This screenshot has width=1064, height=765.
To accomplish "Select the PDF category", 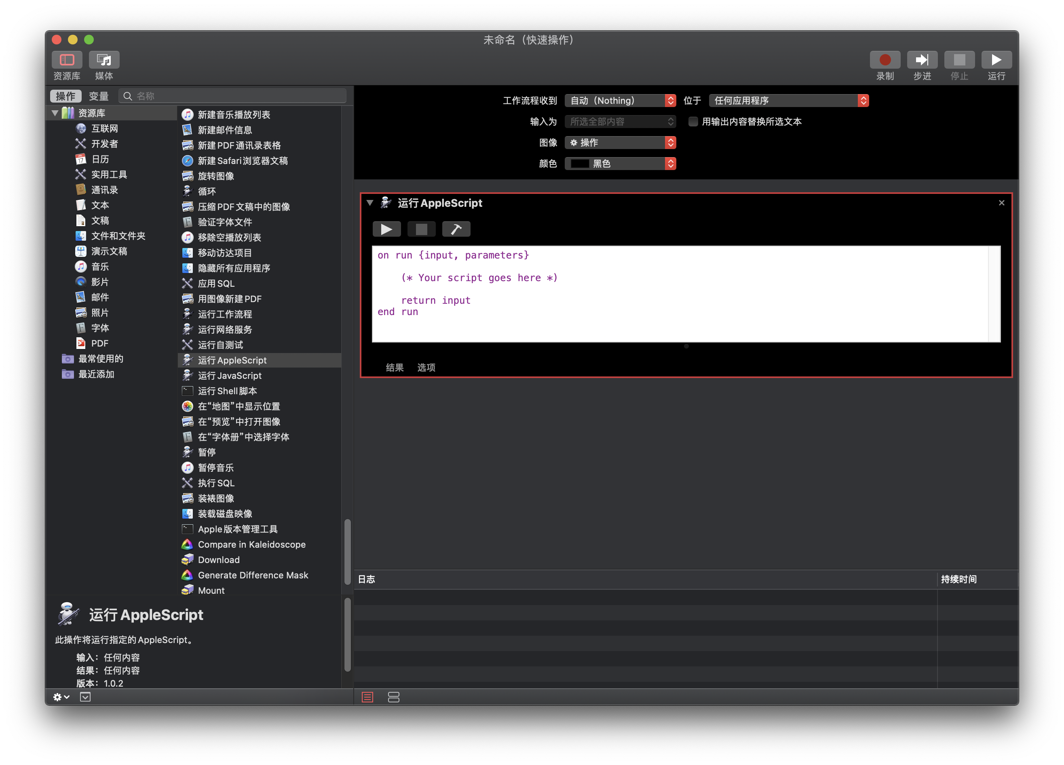I will (99, 343).
